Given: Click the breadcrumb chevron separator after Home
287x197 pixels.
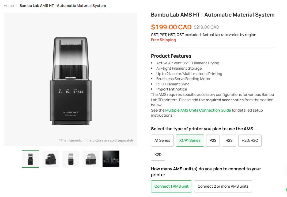Looking at the screenshot, I should click(17, 6).
